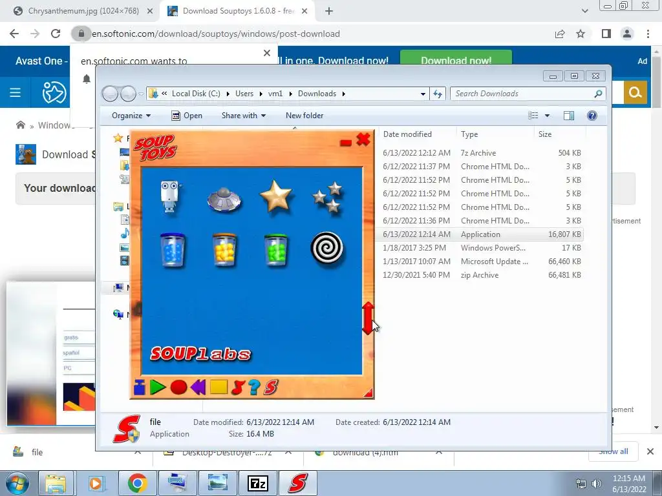Click the red circle record button

pos(178,387)
